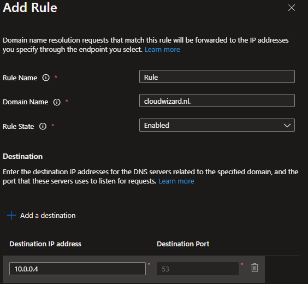This screenshot has height=284, width=308.
Task: Select the Add a destination label
Action: (x=48, y=215)
